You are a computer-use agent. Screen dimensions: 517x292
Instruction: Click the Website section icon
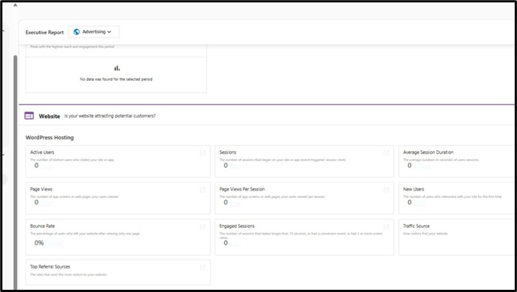pos(29,115)
